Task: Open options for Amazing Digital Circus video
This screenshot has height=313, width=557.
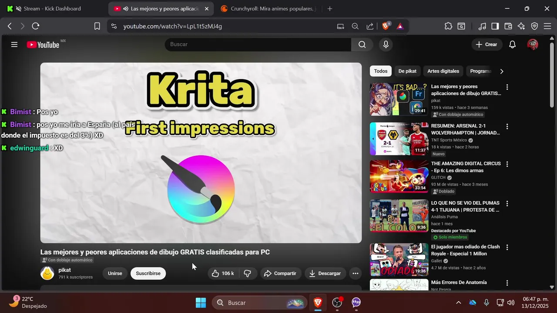Action: pyautogui.click(x=507, y=164)
